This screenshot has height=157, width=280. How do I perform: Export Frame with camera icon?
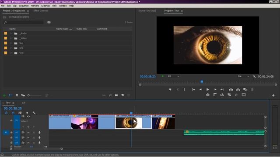pyautogui.click(x=208, y=95)
